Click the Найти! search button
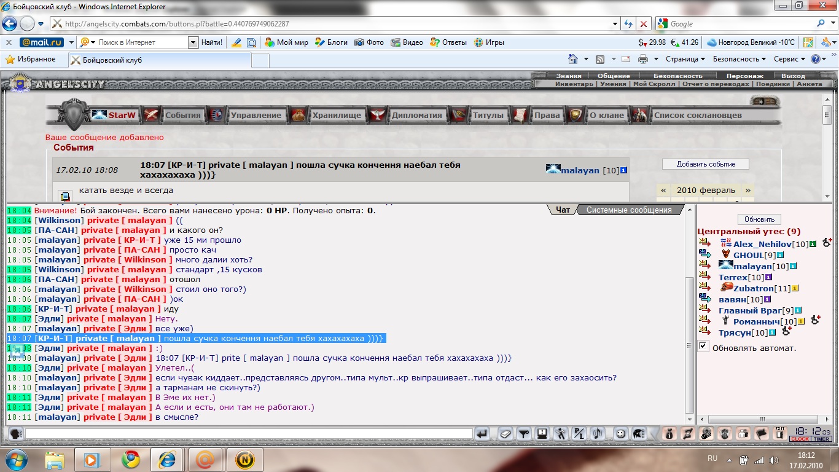839x472 pixels. tap(212, 42)
